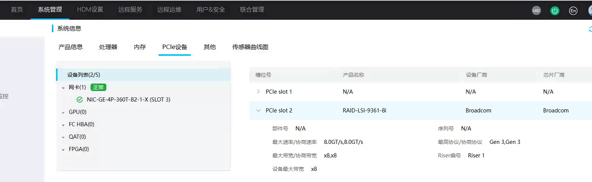Click the green power status icon
The width and height of the screenshot is (592, 182).
pyautogui.click(x=555, y=11)
